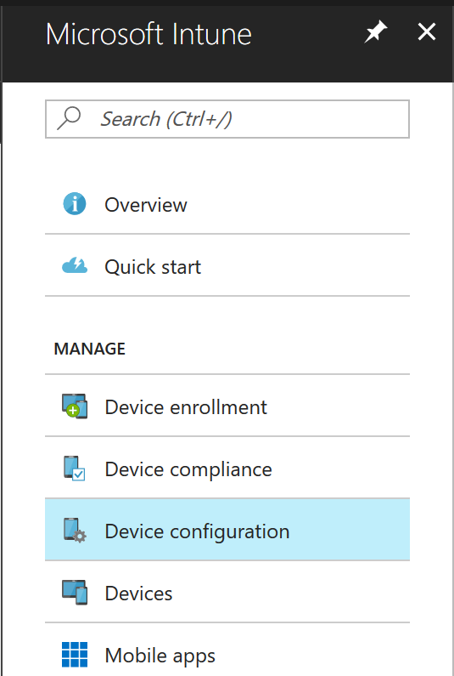
Task: Focus the Search (Ctrl+/) field
Action: click(227, 119)
